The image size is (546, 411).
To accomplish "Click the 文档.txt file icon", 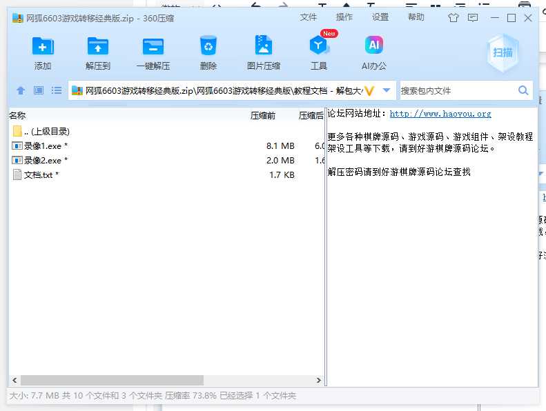I will pyautogui.click(x=17, y=174).
